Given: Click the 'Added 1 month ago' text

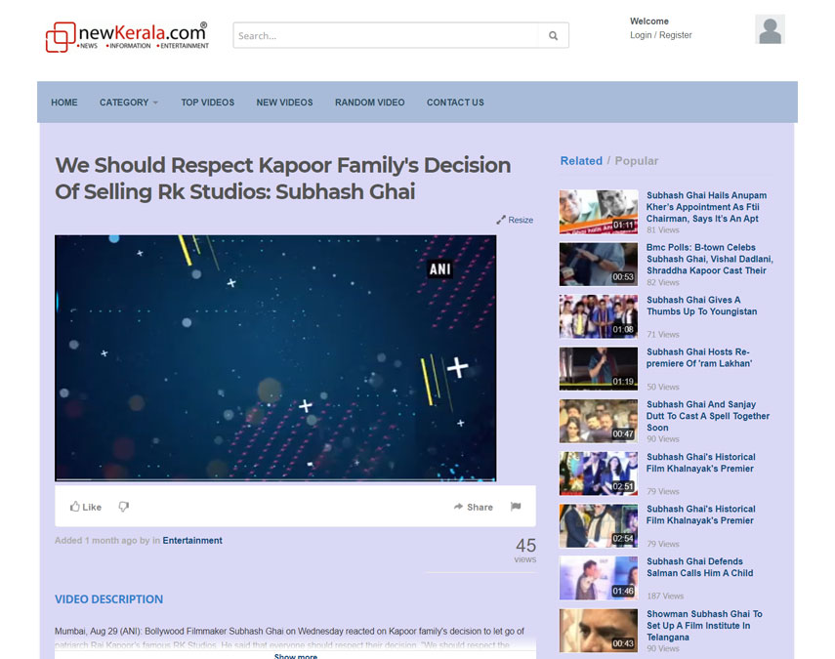Looking at the screenshot, I should pos(95,540).
